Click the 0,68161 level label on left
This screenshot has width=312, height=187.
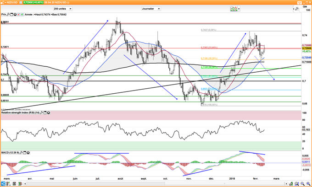click(5, 101)
